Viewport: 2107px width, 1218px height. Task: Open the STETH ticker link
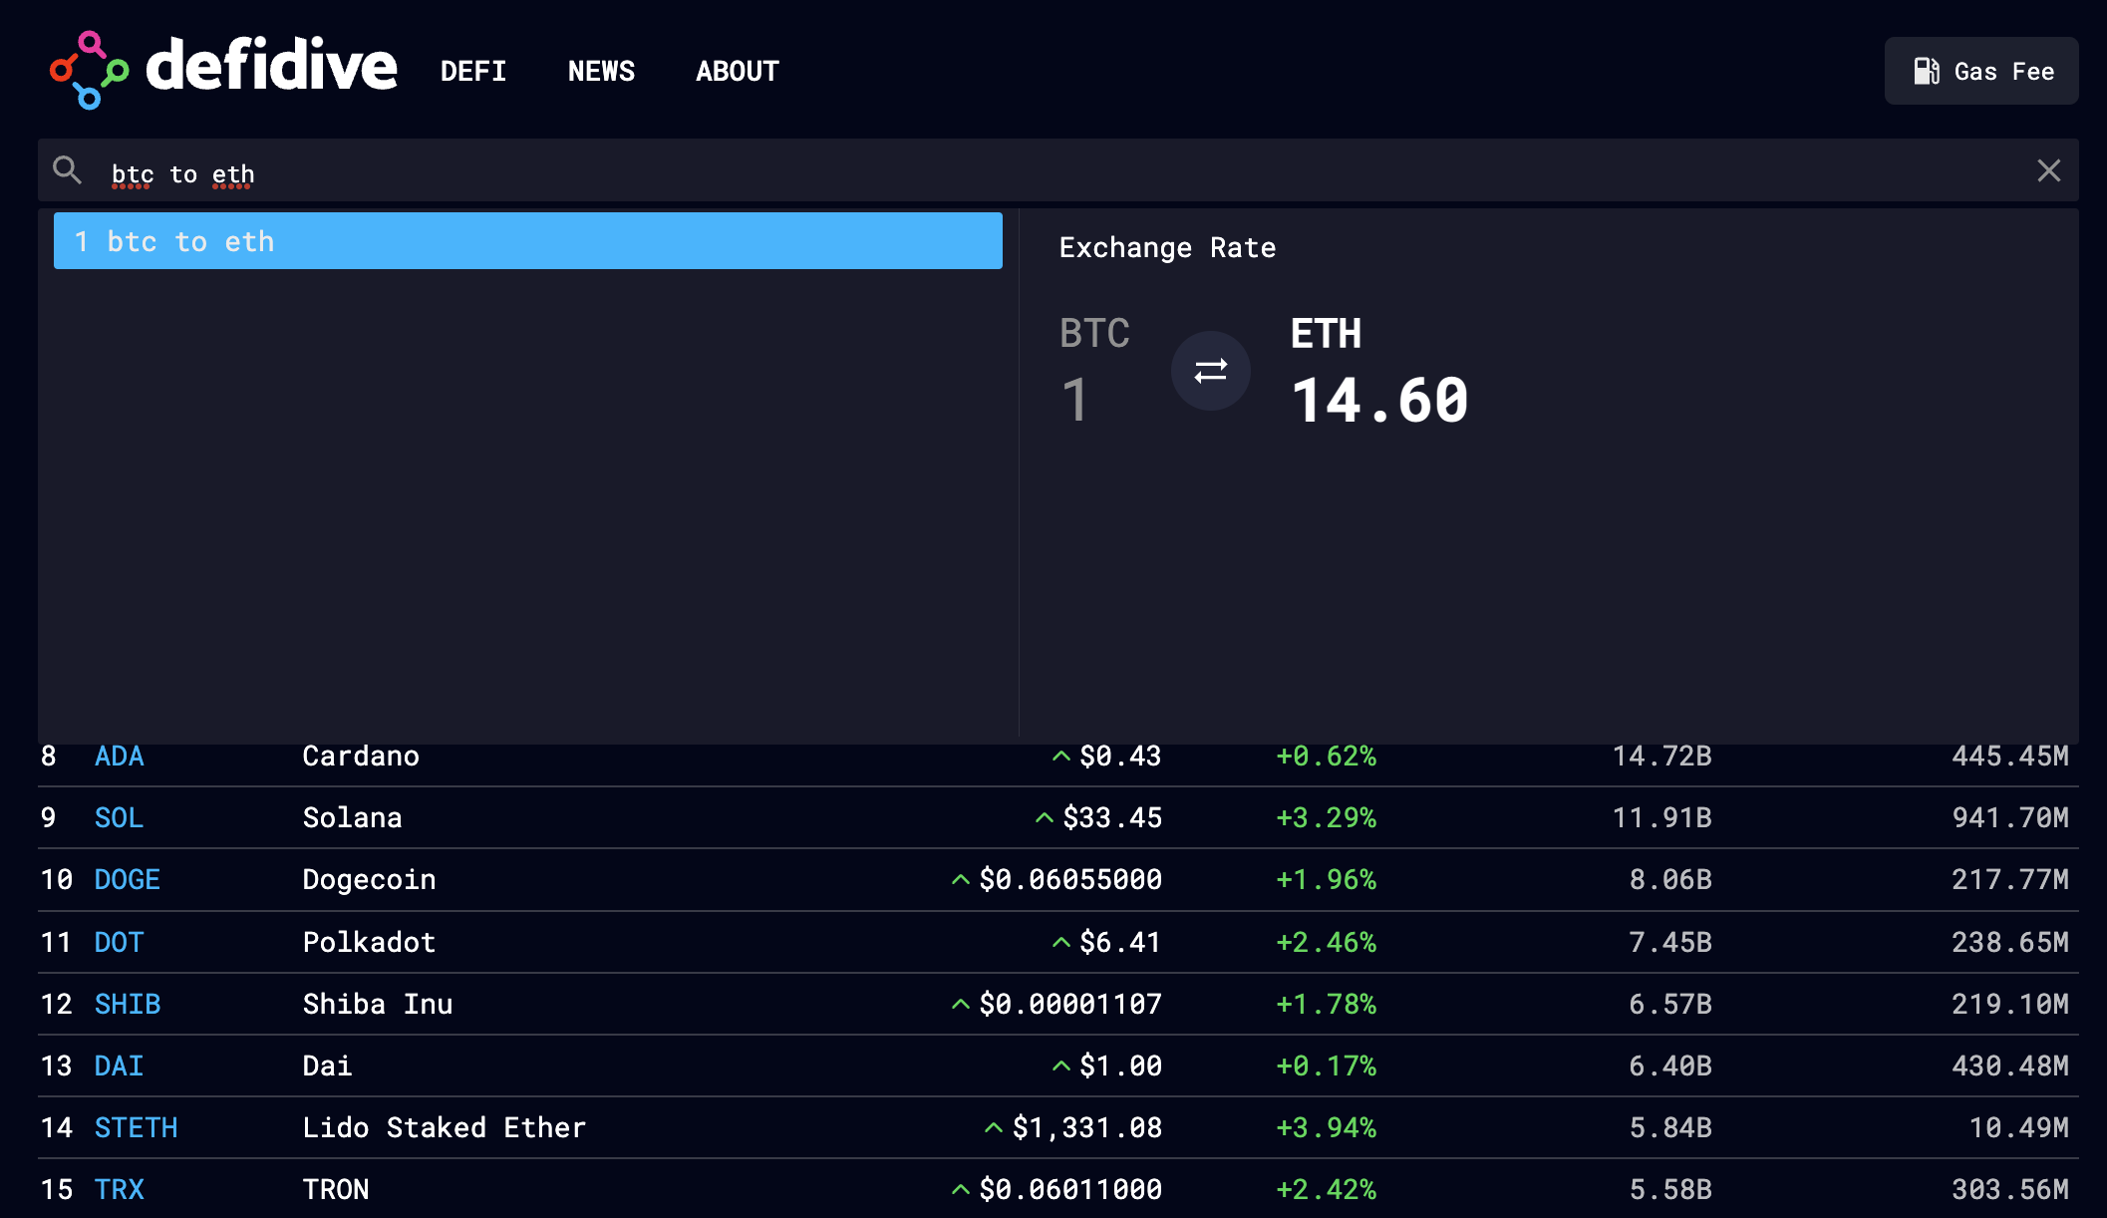tap(137, 1128)
